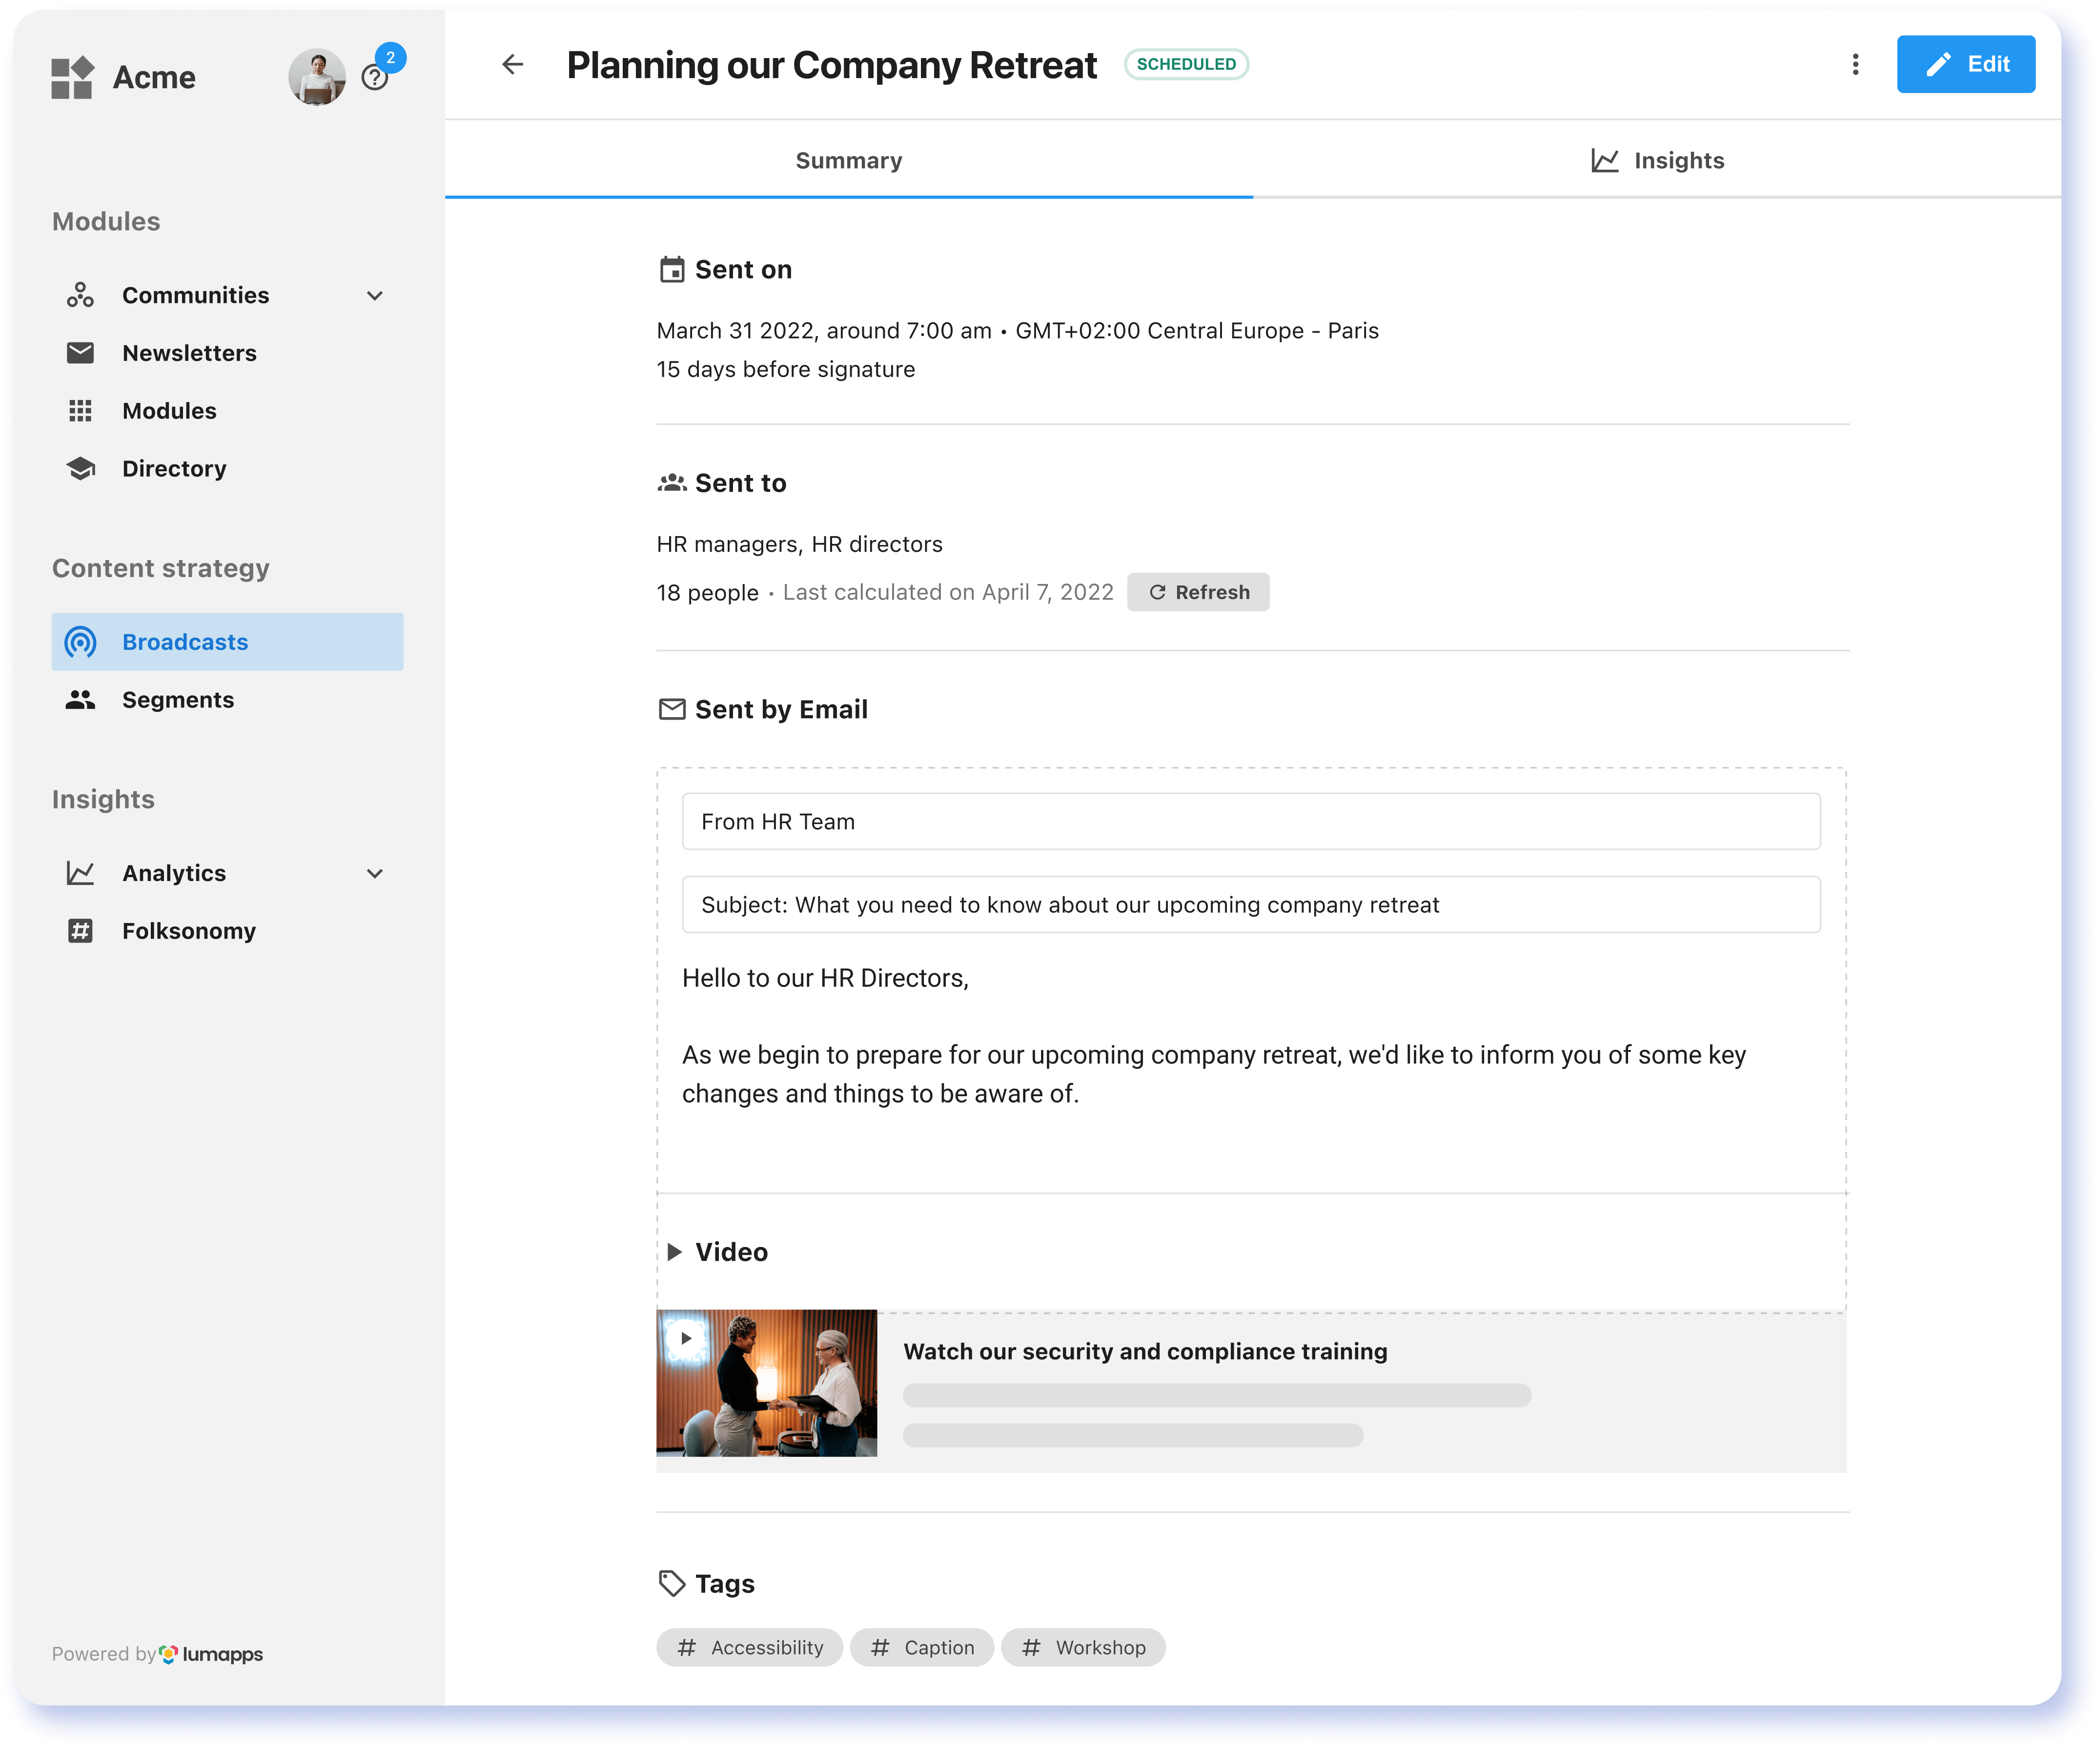Open Folksonomy in the sidebar
The width and height of the screenshot is (2100, 1747).
(228, 930)
